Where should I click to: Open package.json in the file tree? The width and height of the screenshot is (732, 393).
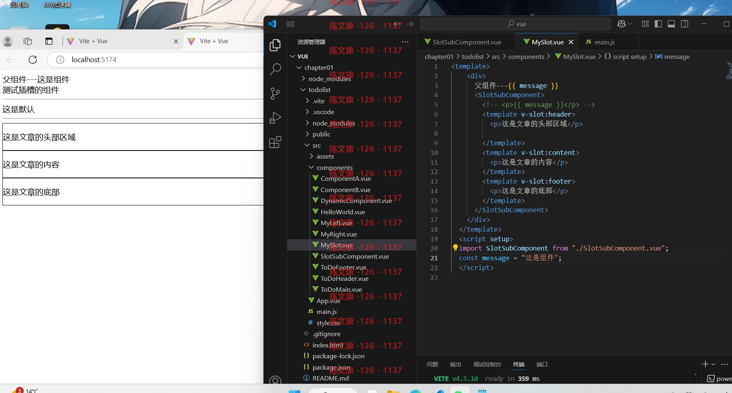pyautogui.click(x=352, y=367)
